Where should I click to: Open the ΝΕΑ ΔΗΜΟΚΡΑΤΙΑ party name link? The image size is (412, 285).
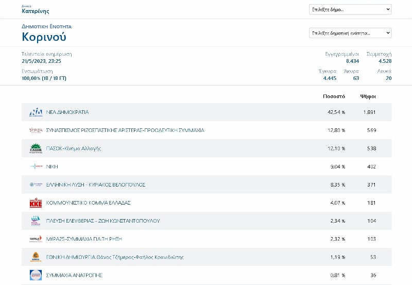click(x=67, y=112)
